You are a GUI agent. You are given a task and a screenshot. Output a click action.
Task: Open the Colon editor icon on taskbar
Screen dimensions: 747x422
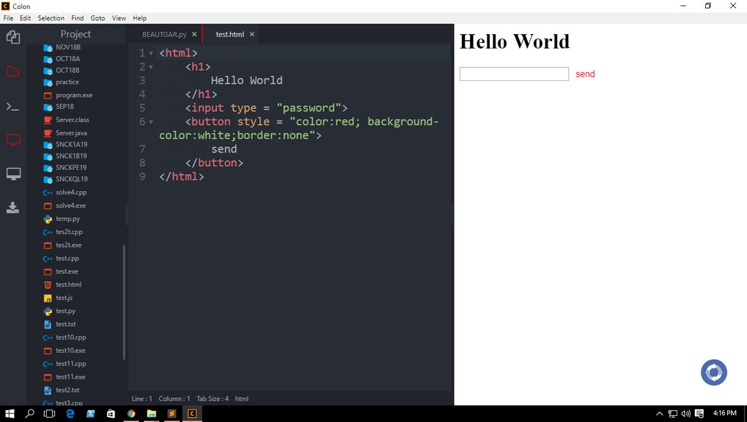click(192, 413)
